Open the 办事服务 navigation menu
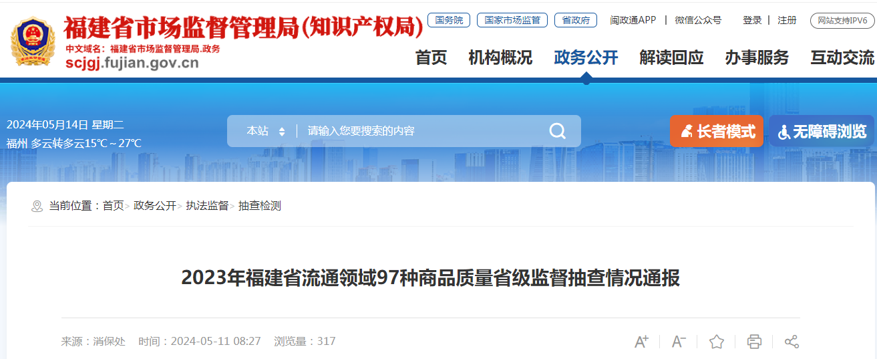 pos(757,57)
